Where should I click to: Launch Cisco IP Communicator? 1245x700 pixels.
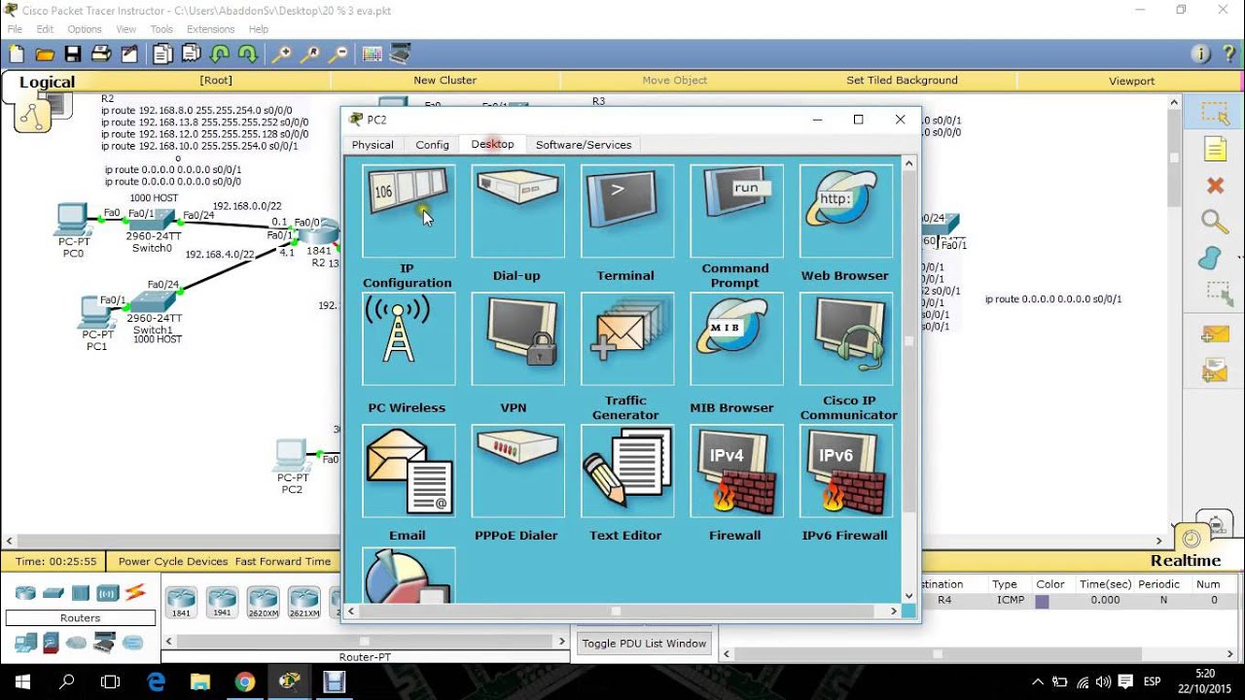[x=845, y=339]
